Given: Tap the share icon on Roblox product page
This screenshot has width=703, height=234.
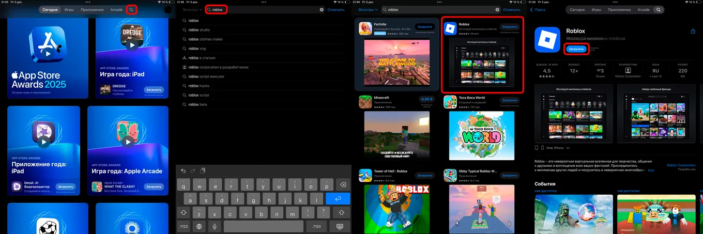Looking at the screenshot, I should pyautogui.click(x=693, y=31).
